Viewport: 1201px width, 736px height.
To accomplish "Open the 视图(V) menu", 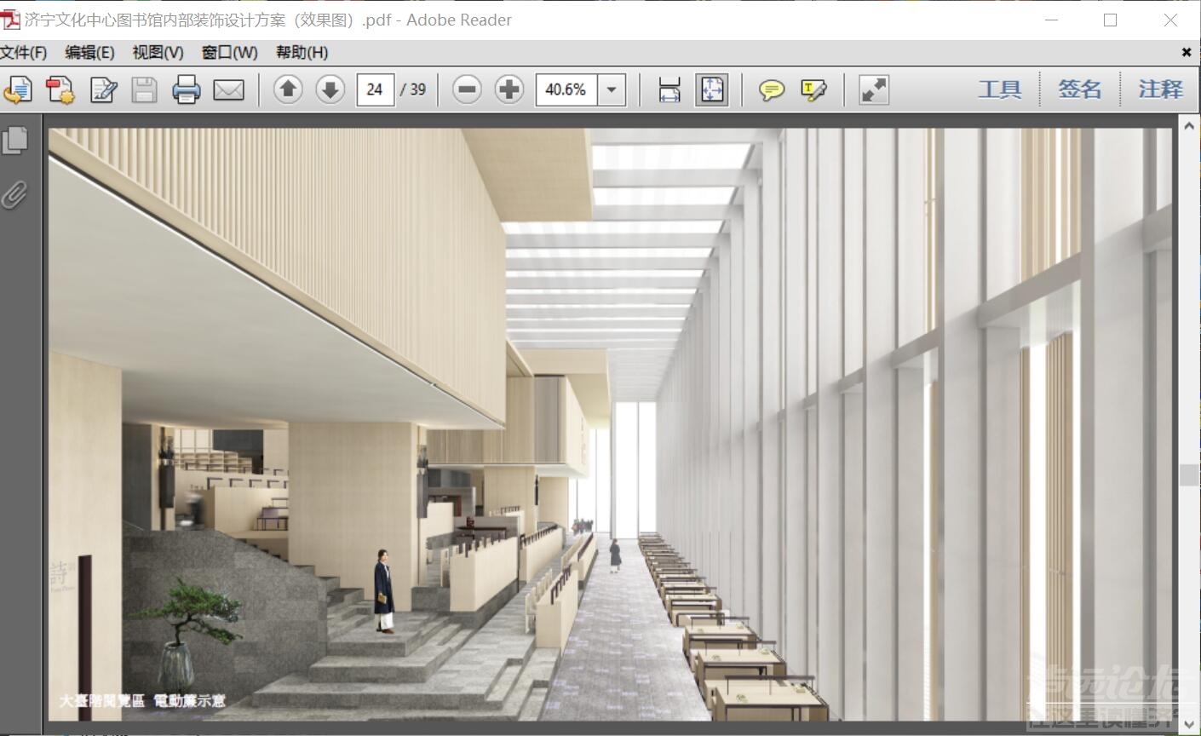I will pos(158,52).
